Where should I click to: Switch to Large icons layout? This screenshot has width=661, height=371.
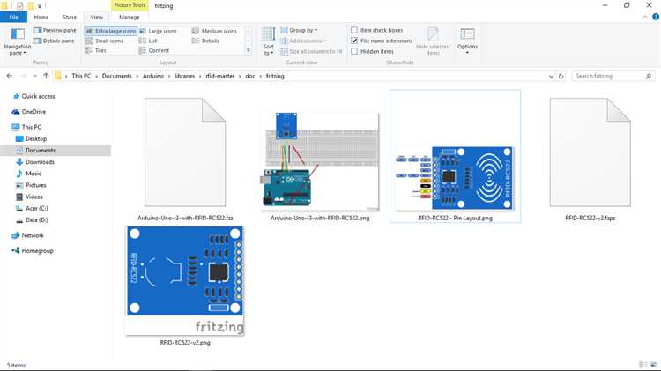pyautogui.click(x=158, y=31)
